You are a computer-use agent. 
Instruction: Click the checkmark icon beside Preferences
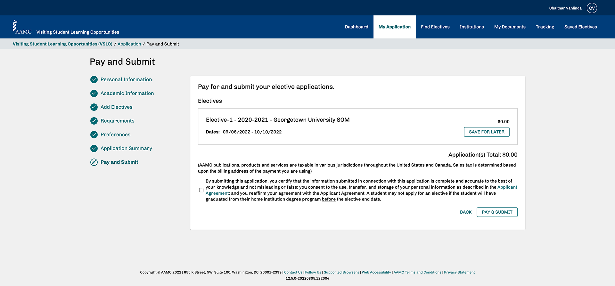(94, 135)
